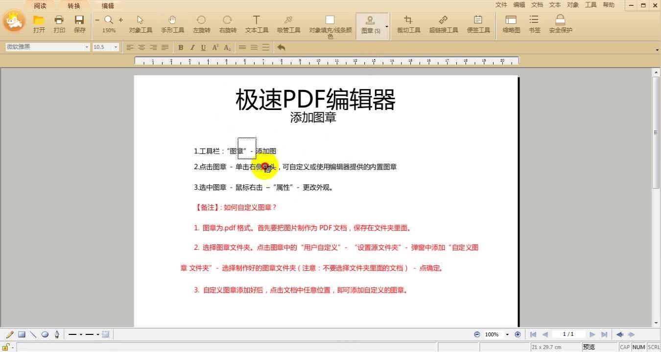This screenshot has width=661, height=352.
Task: Click the zoom in plus in top toolbar
Action: [x=121, y=20]
